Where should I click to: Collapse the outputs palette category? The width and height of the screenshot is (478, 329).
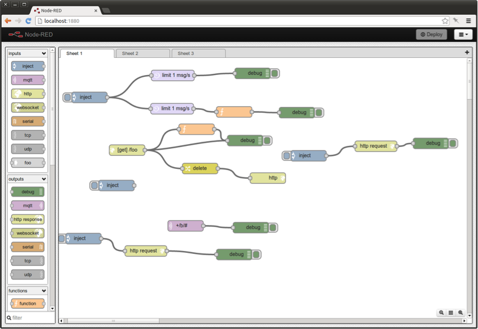[43, 179]
